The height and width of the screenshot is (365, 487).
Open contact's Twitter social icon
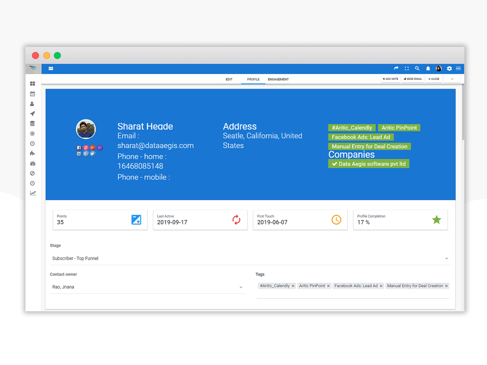click(93, 154)
